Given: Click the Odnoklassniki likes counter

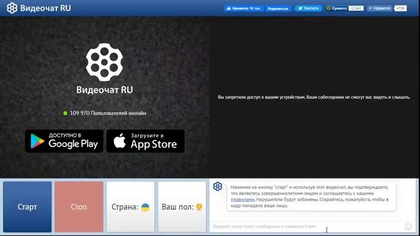Looking at the screenshot, I should point(356,9).
